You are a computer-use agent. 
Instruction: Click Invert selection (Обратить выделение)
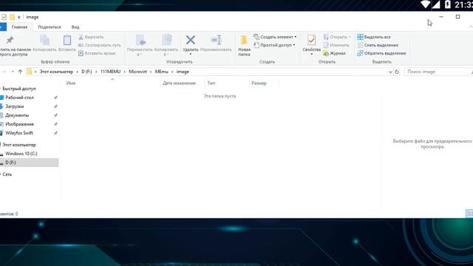[381, 53]
